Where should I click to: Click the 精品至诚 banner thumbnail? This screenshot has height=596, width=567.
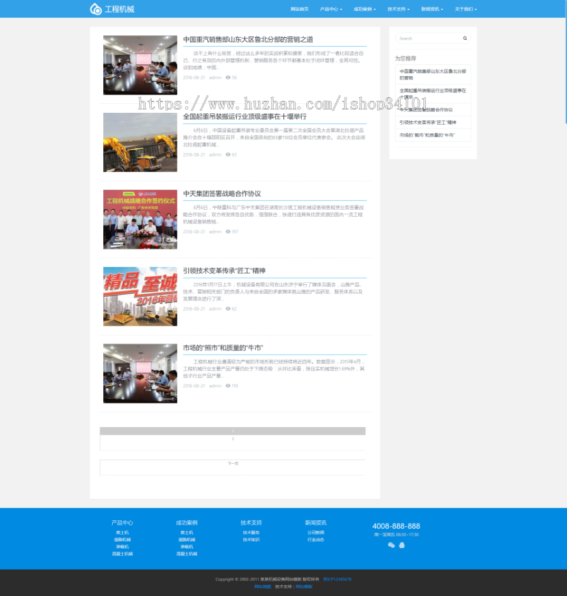tap(140, 297)
